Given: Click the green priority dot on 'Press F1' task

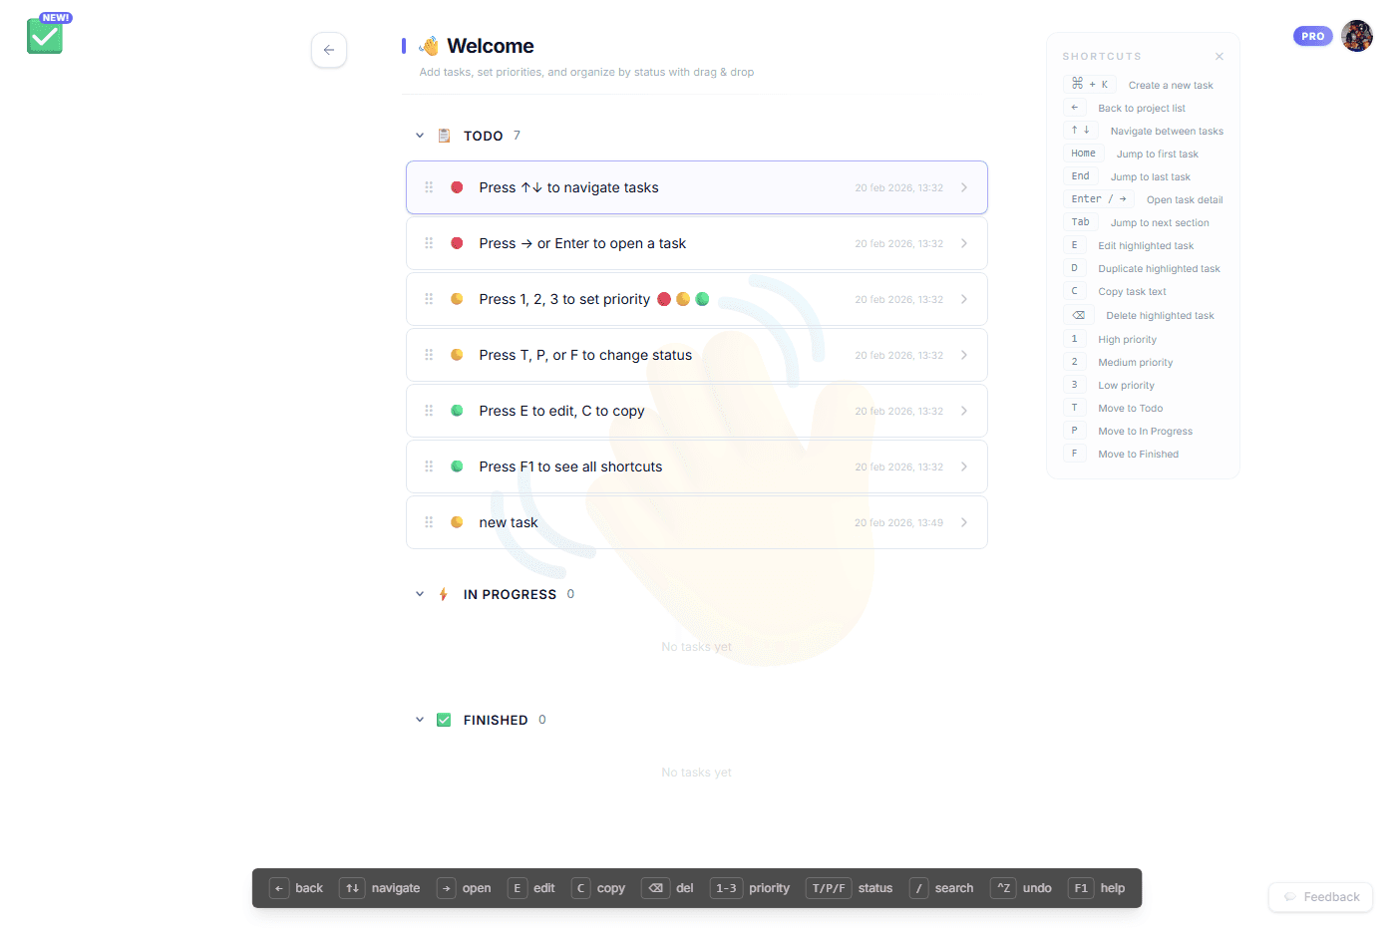Looking at the screenshot, I should coord(458,466).
